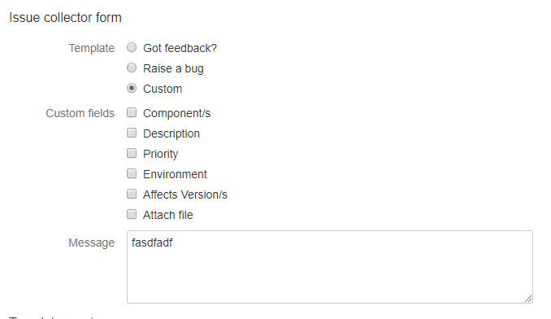551x319 pixels.
Task: Click the "Got feedback?" label text
Action: point(180,48)
